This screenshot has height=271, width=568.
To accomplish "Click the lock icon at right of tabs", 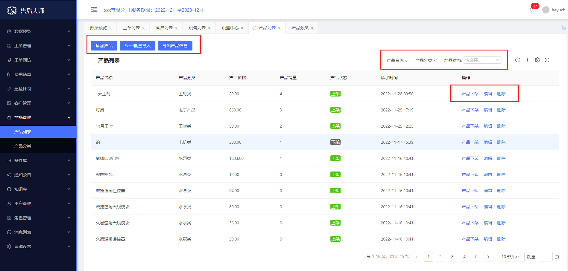I will pyautogui.click(x=564, y=27).
